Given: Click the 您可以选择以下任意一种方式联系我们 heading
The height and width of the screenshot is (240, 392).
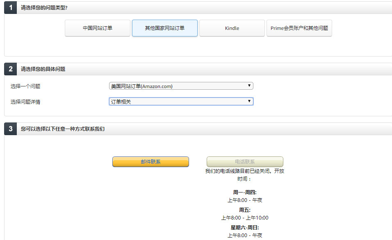Looking at the screenshot, I should [x=62, y=129].
